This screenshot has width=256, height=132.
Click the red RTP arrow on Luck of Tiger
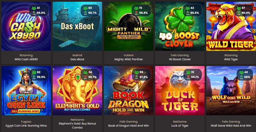coord(188,76)
